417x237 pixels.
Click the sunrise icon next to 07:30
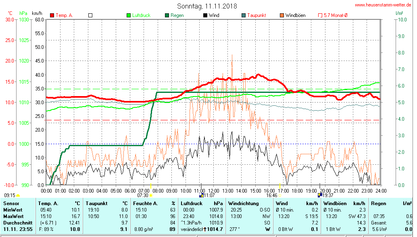click(x=151, y=195)
